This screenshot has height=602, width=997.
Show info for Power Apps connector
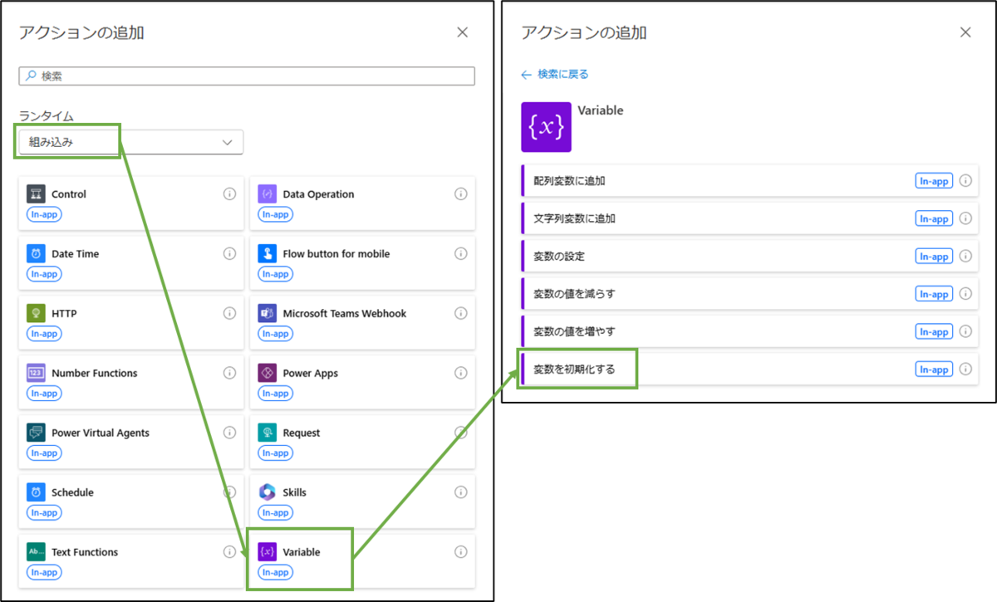461,374
